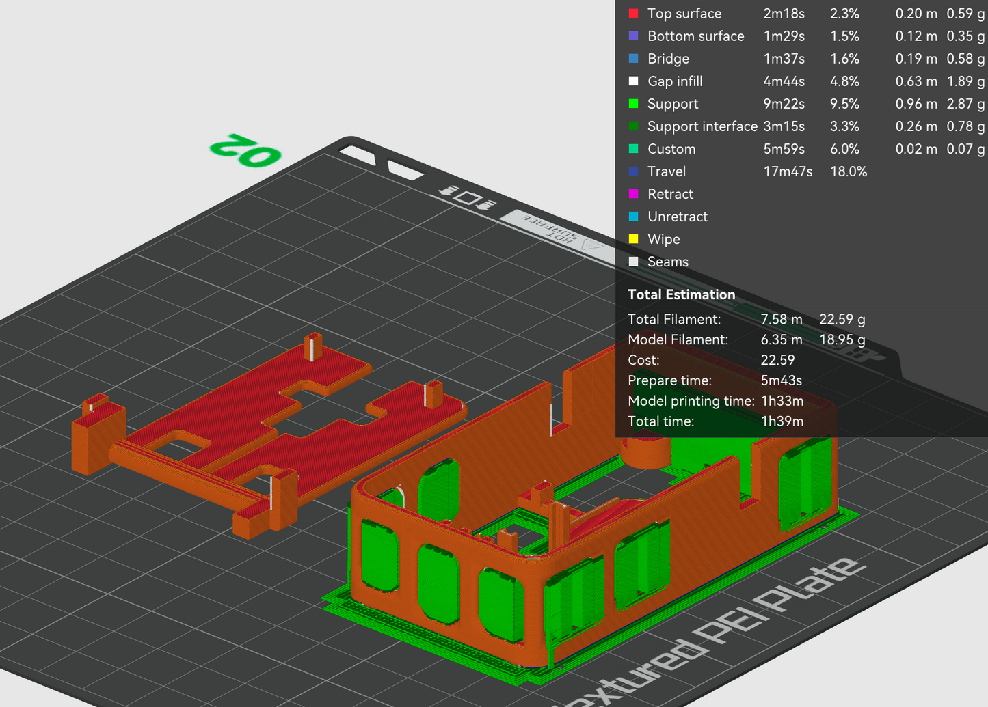
Task: Click the dark green Support interface swatch
Action: [633, 126]
